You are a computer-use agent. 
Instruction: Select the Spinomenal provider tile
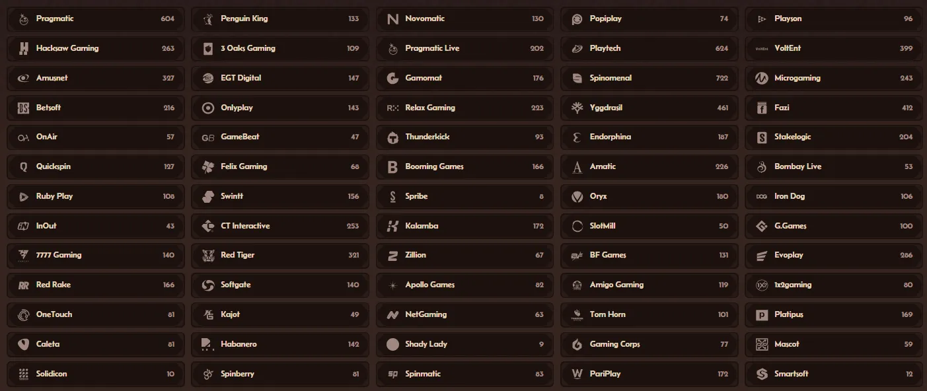[x=649, y=78]
